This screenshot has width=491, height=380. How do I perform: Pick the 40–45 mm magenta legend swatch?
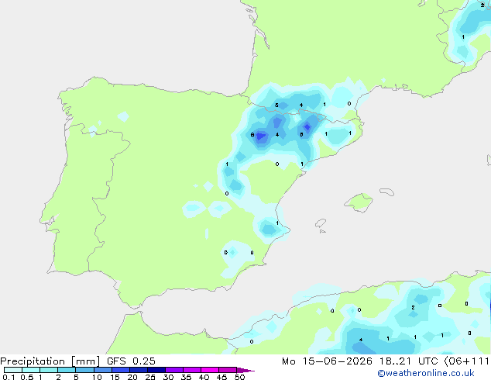pos(210,370)
